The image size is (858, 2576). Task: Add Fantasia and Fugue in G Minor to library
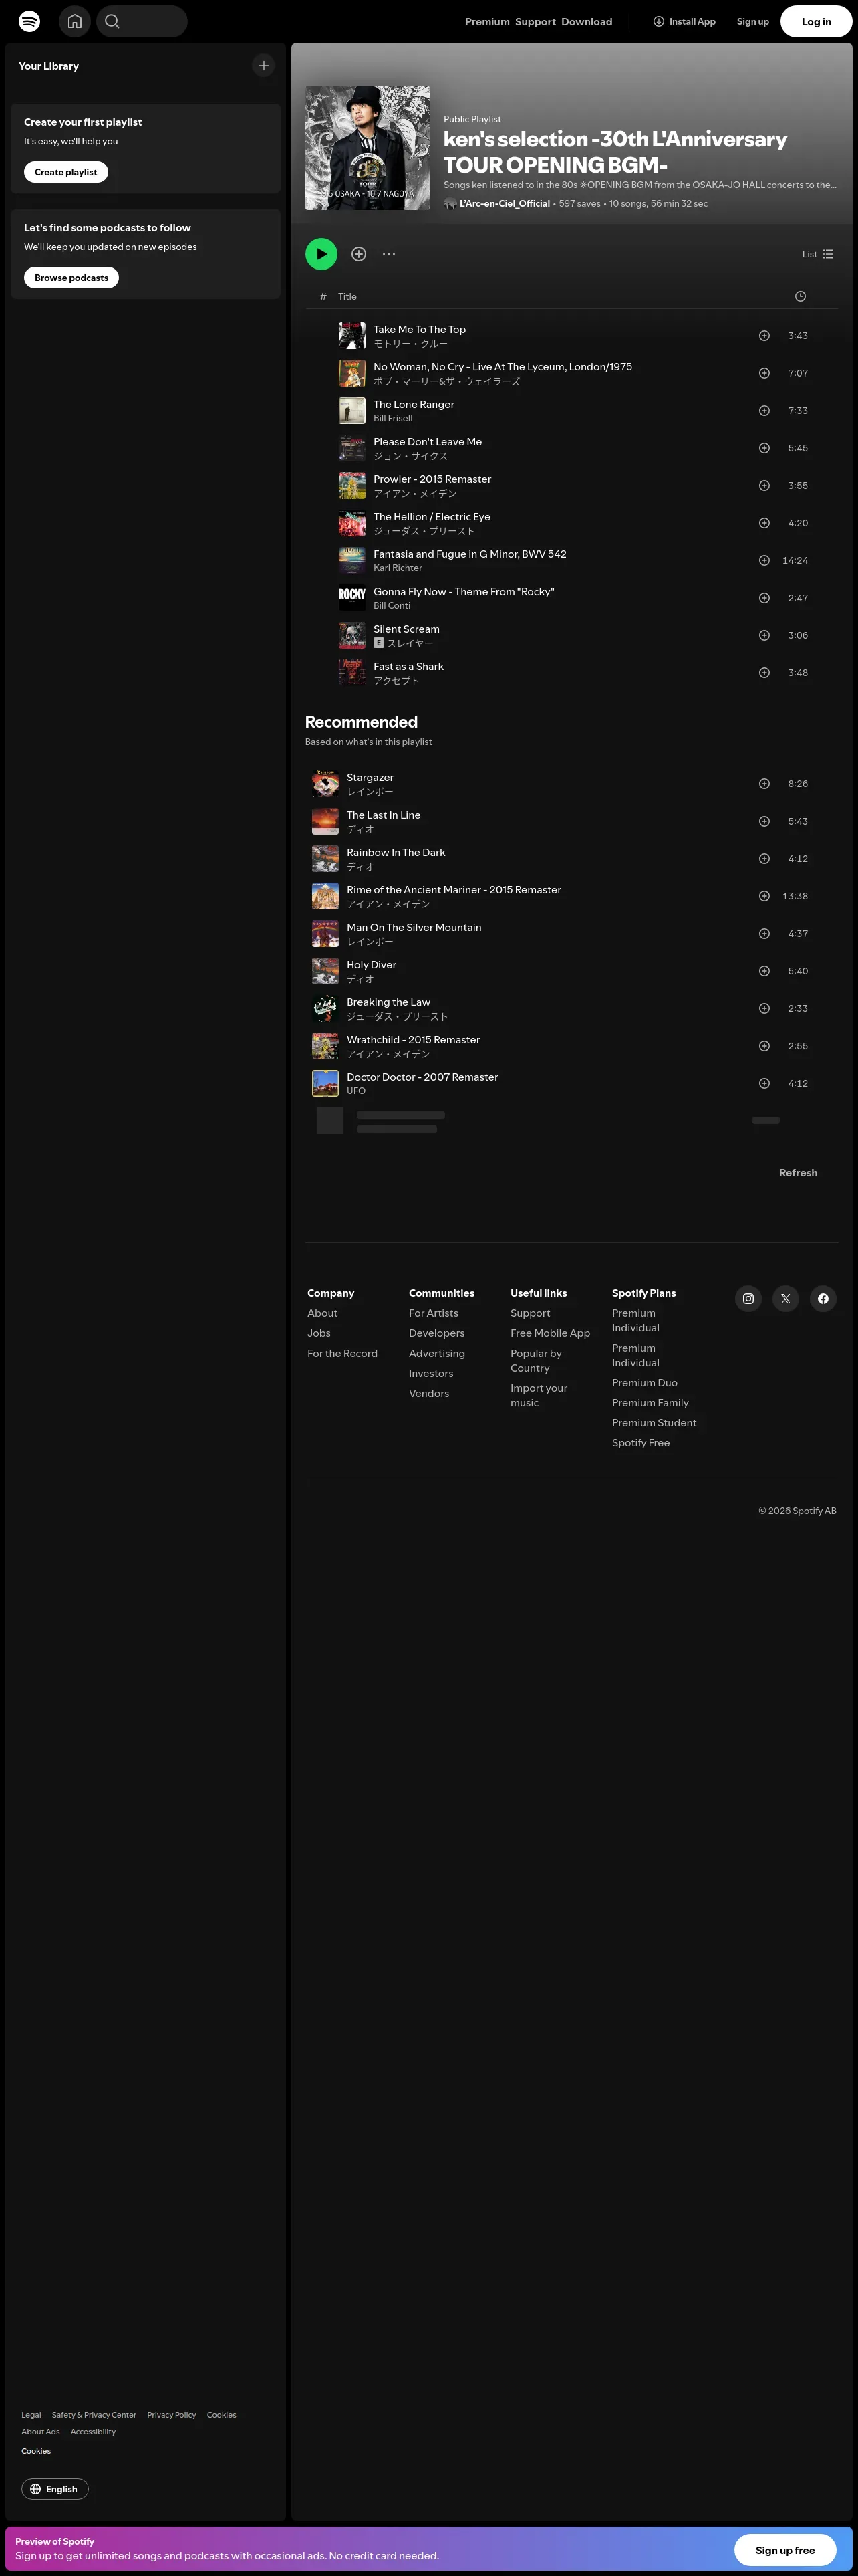click(x=764, y=561)
